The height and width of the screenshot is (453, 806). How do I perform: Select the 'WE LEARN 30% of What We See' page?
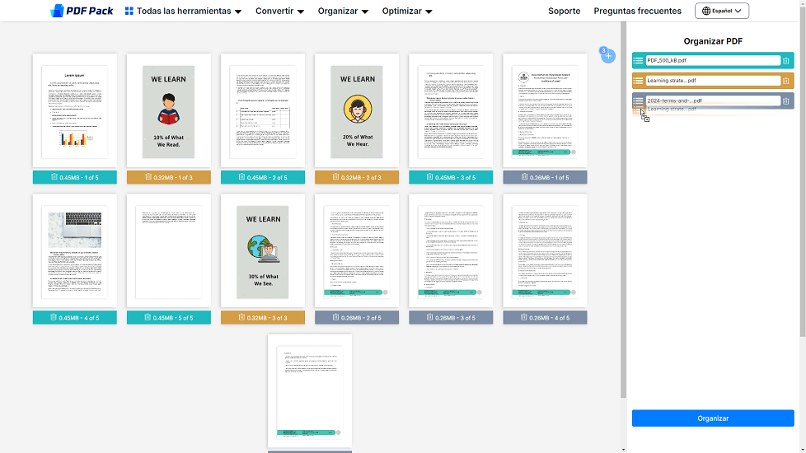263,251
